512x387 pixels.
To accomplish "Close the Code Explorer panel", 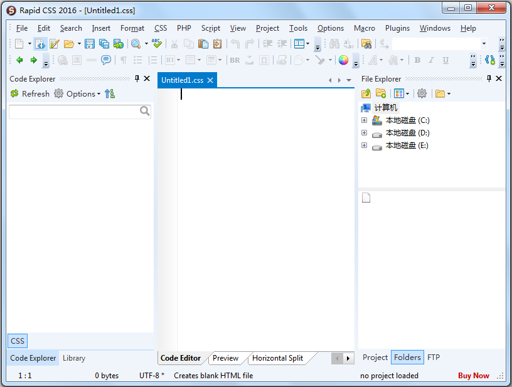I will (147, 78).
